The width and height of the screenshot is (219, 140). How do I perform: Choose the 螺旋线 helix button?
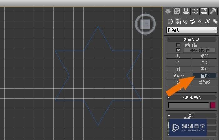pyautogui.click(x=204, y=82)
